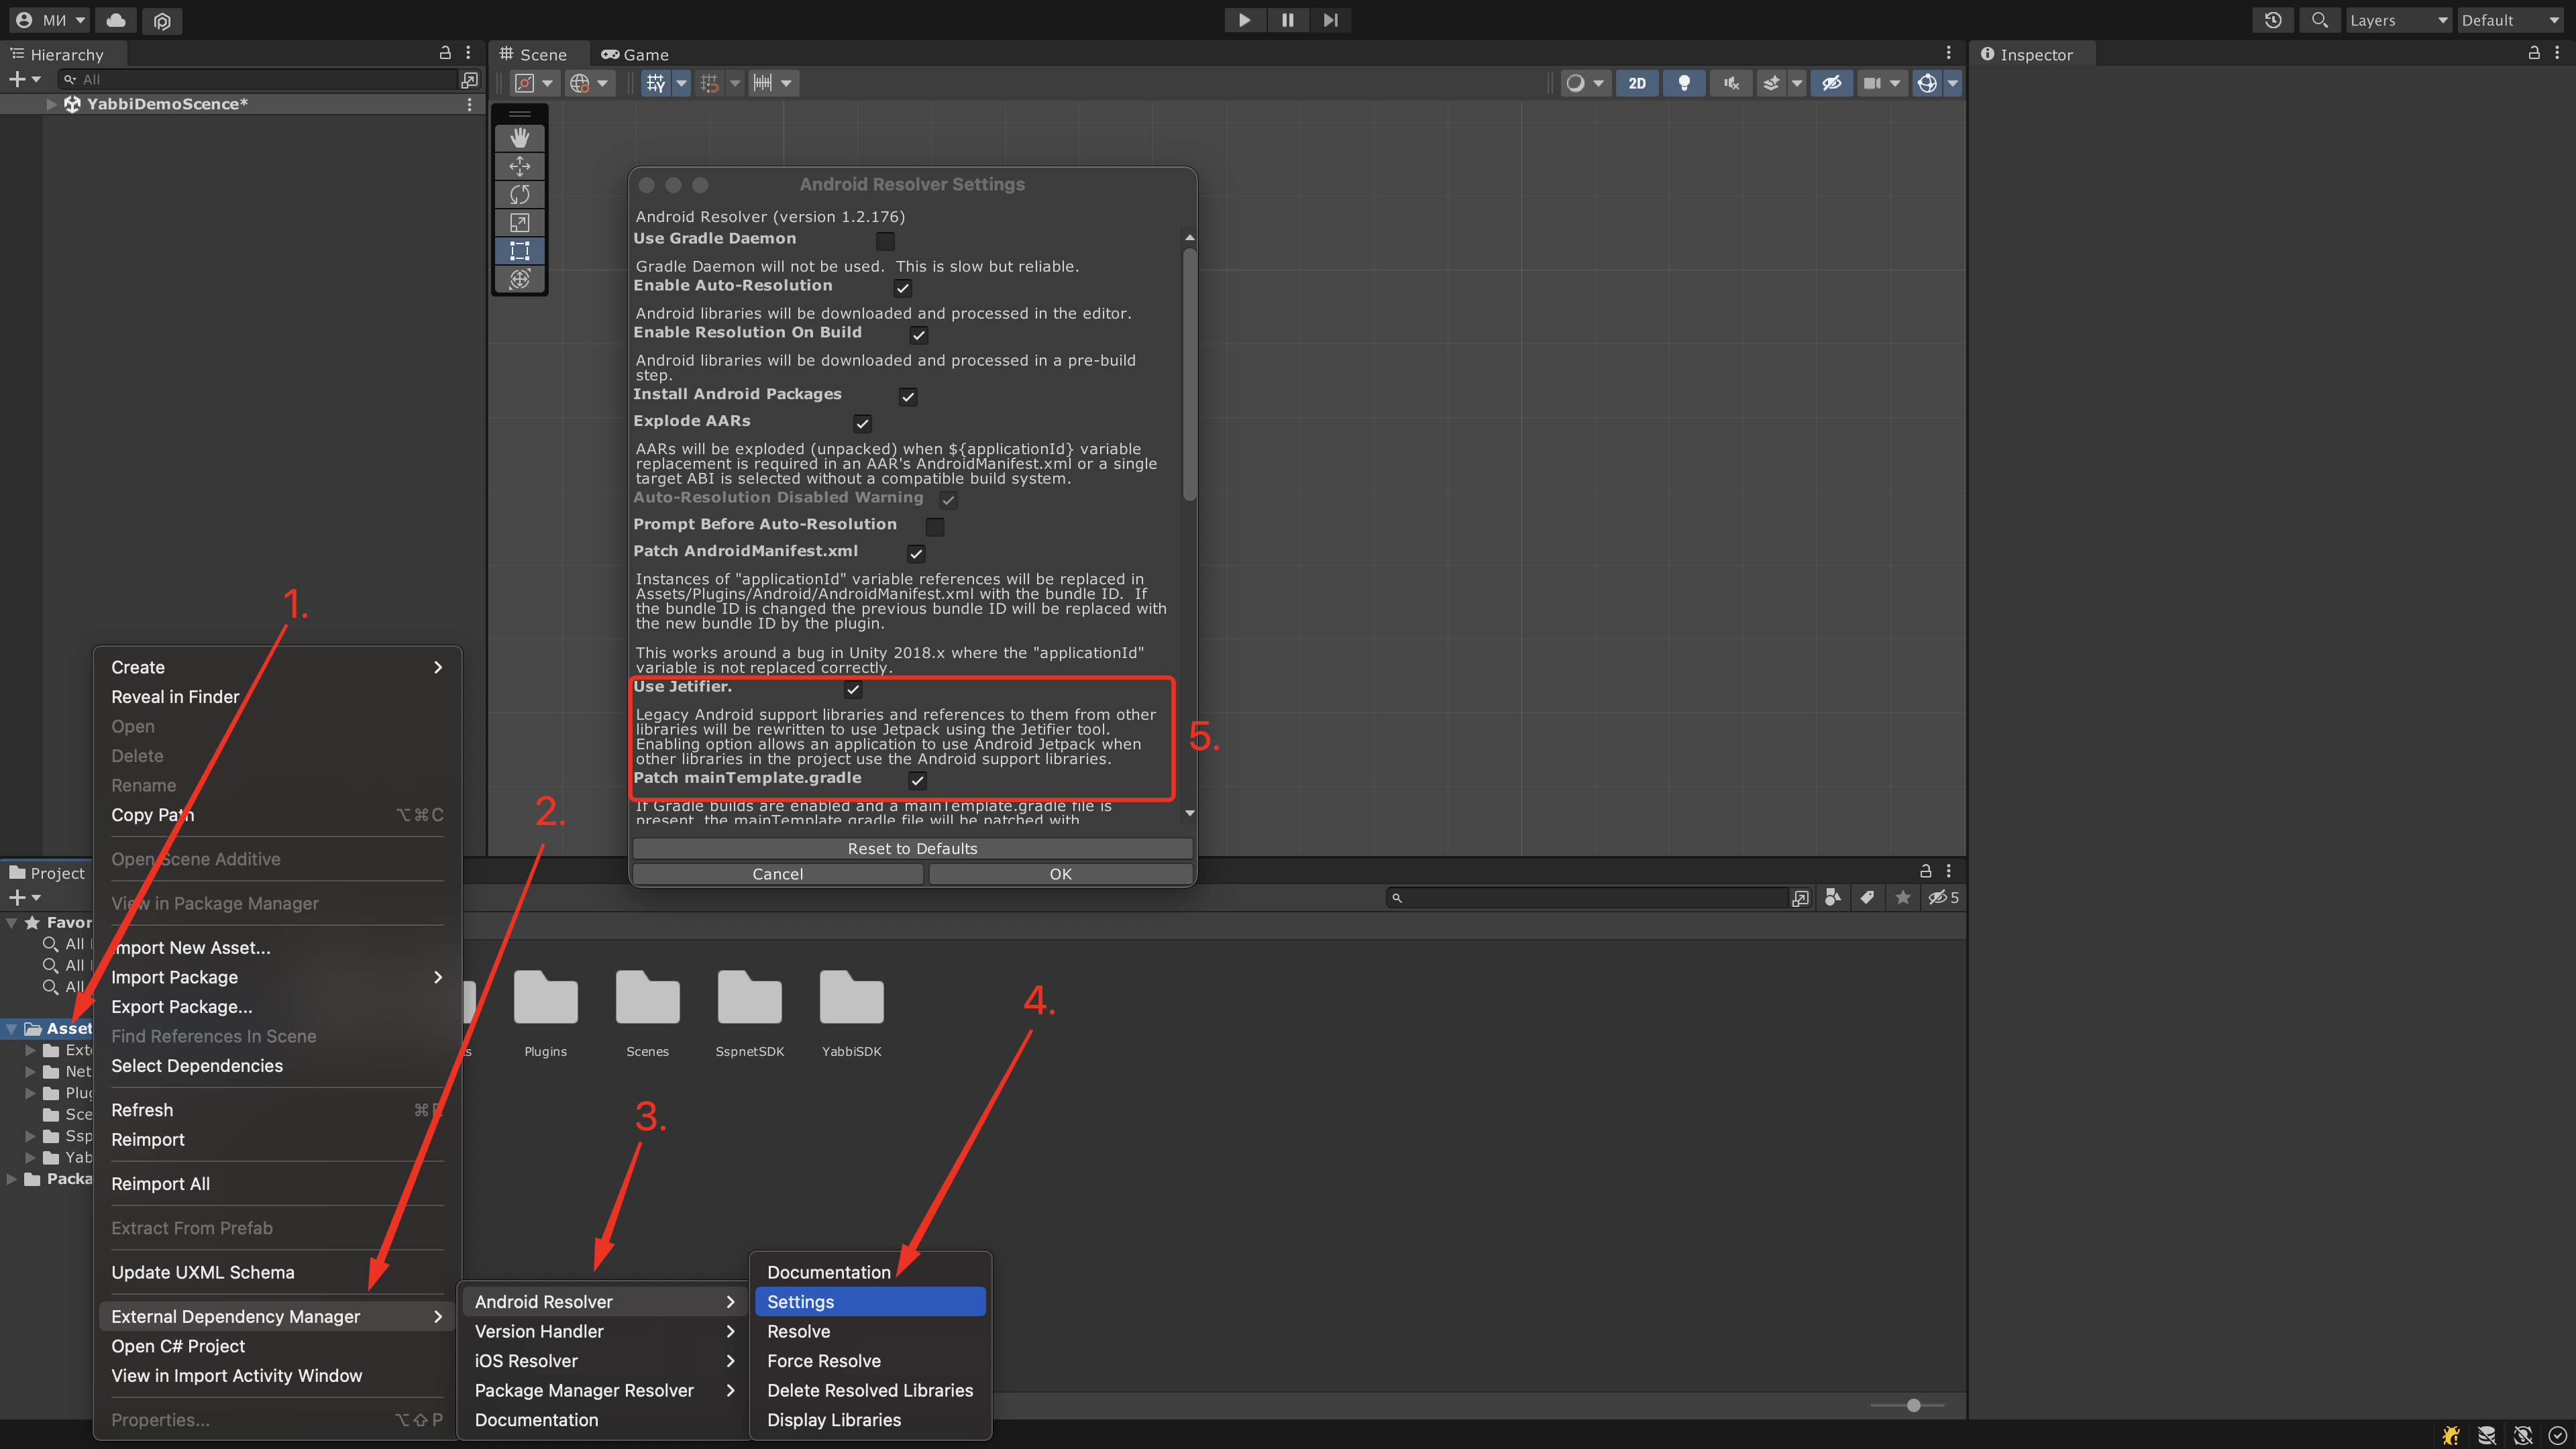Screen dimensions: 2576x1449
Task: Toggle Scene lighting bulb icon
Action: point(1684,83)
